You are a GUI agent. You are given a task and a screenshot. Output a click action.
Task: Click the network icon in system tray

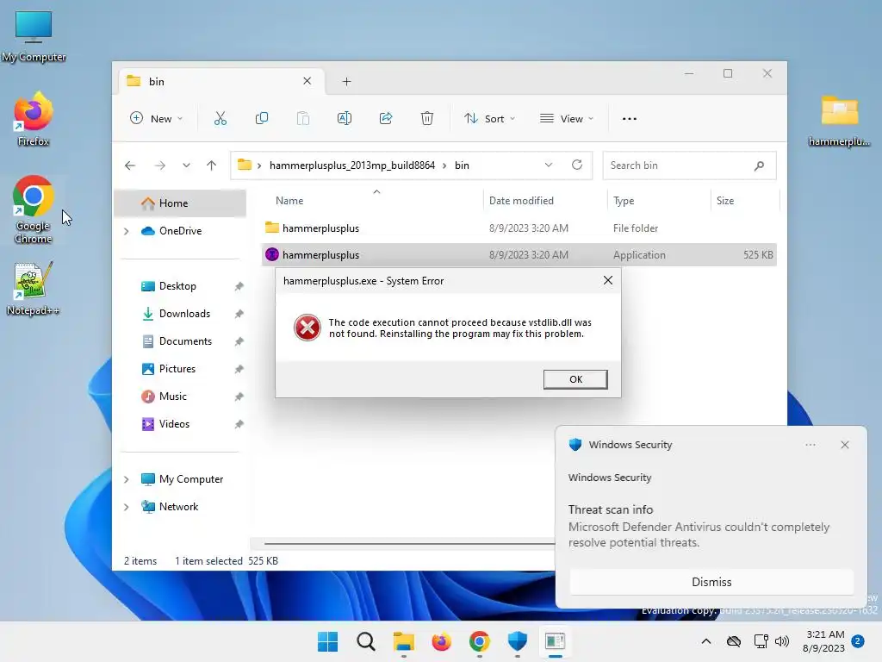point(761,641)
